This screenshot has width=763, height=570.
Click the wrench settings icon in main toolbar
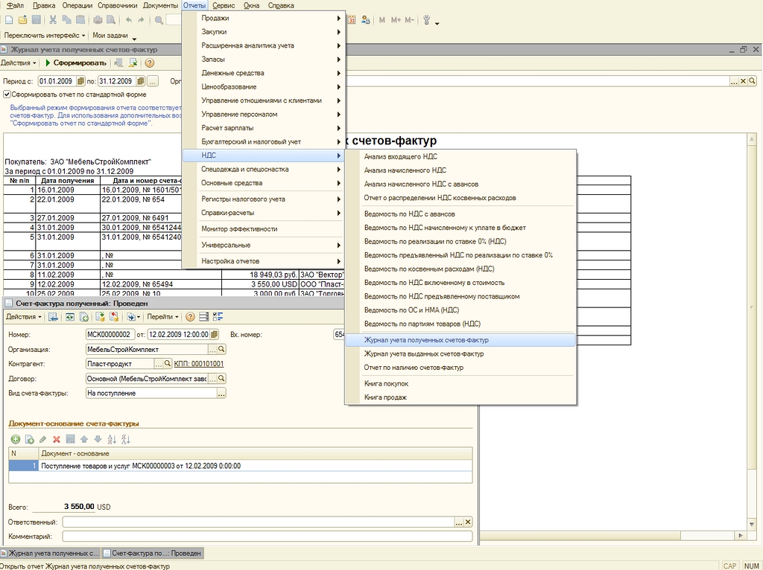[x=426, y=20]
